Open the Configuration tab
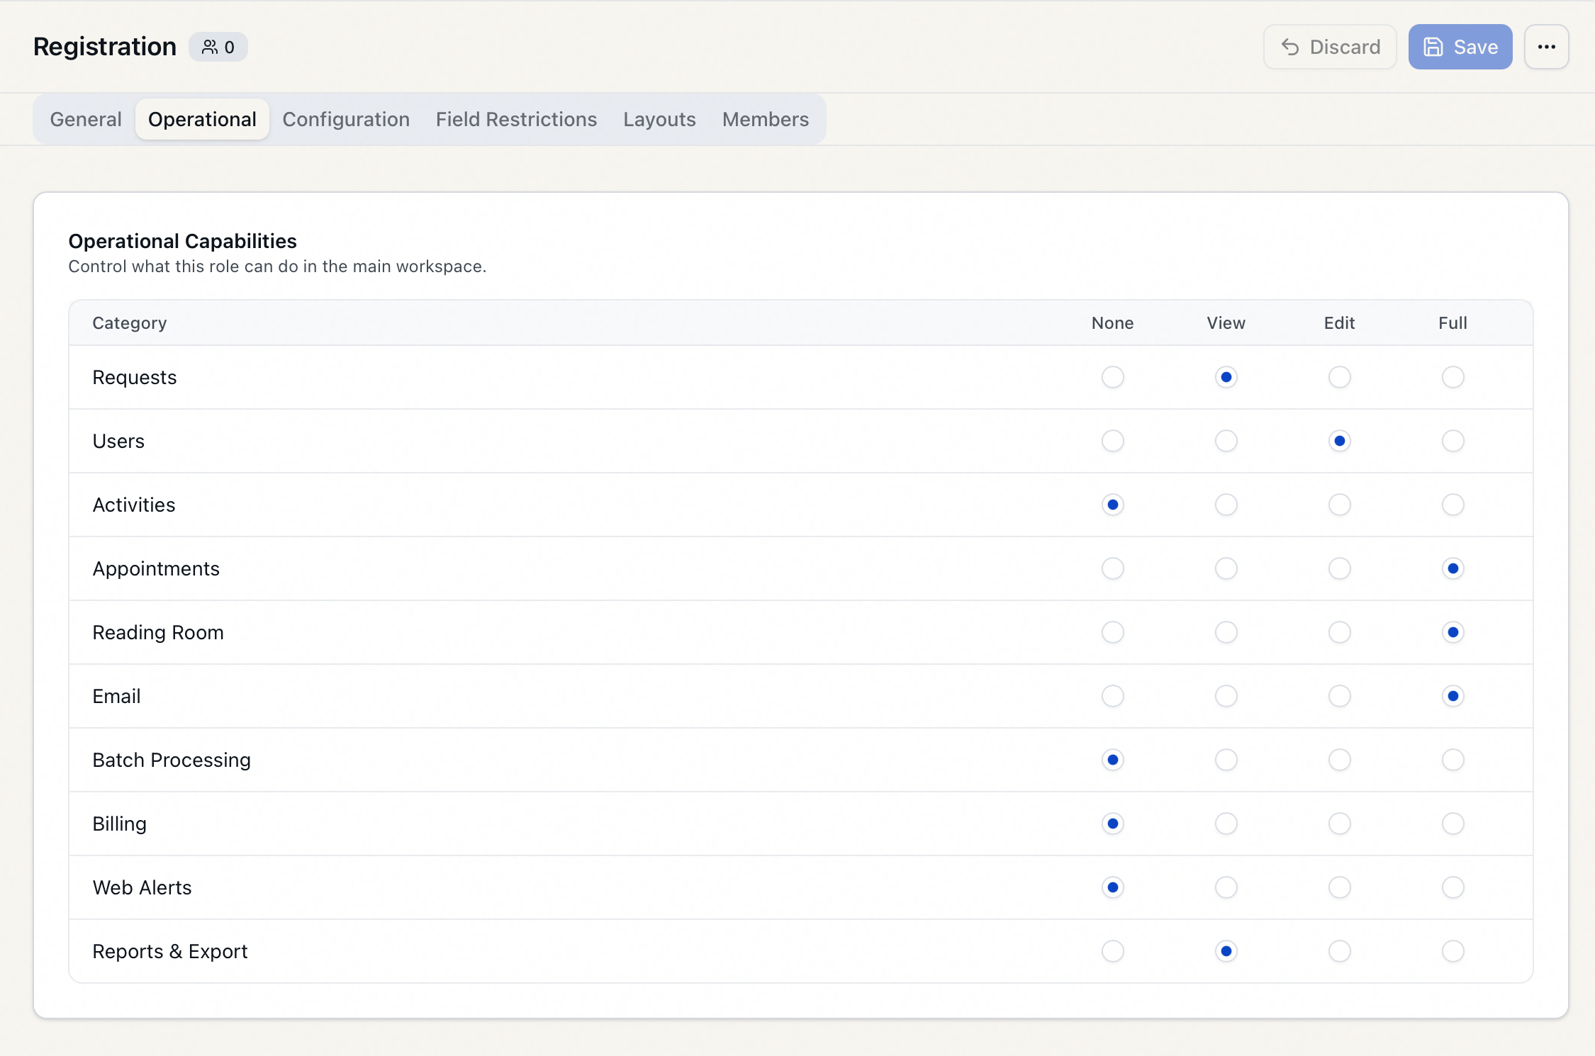The image size is (1595, 1056). click(x=346, y=119)
